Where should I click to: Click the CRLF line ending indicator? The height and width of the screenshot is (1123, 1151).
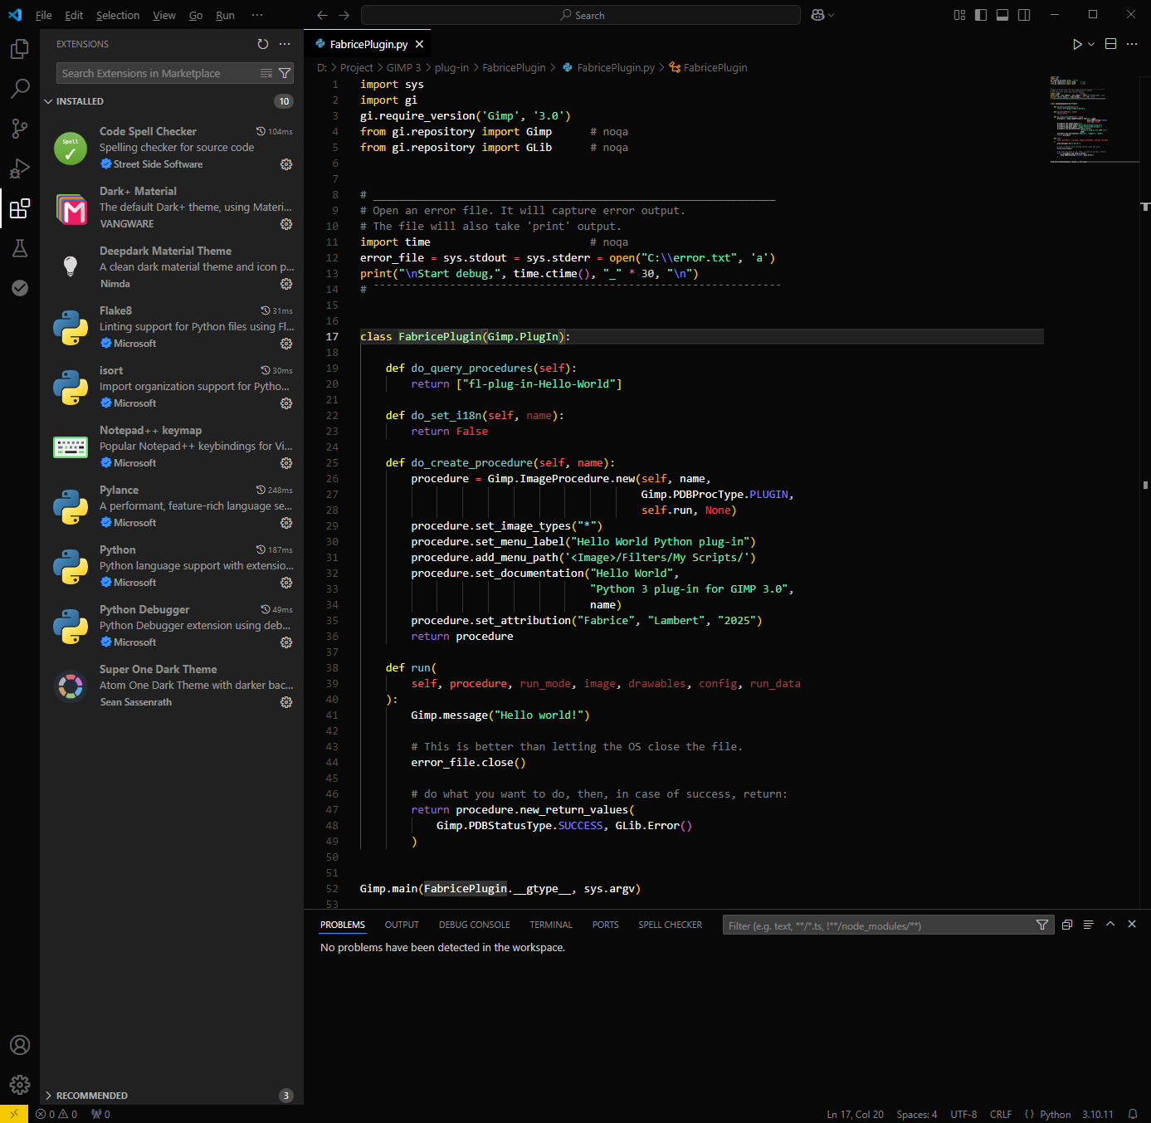(x=1001, y=1115)
